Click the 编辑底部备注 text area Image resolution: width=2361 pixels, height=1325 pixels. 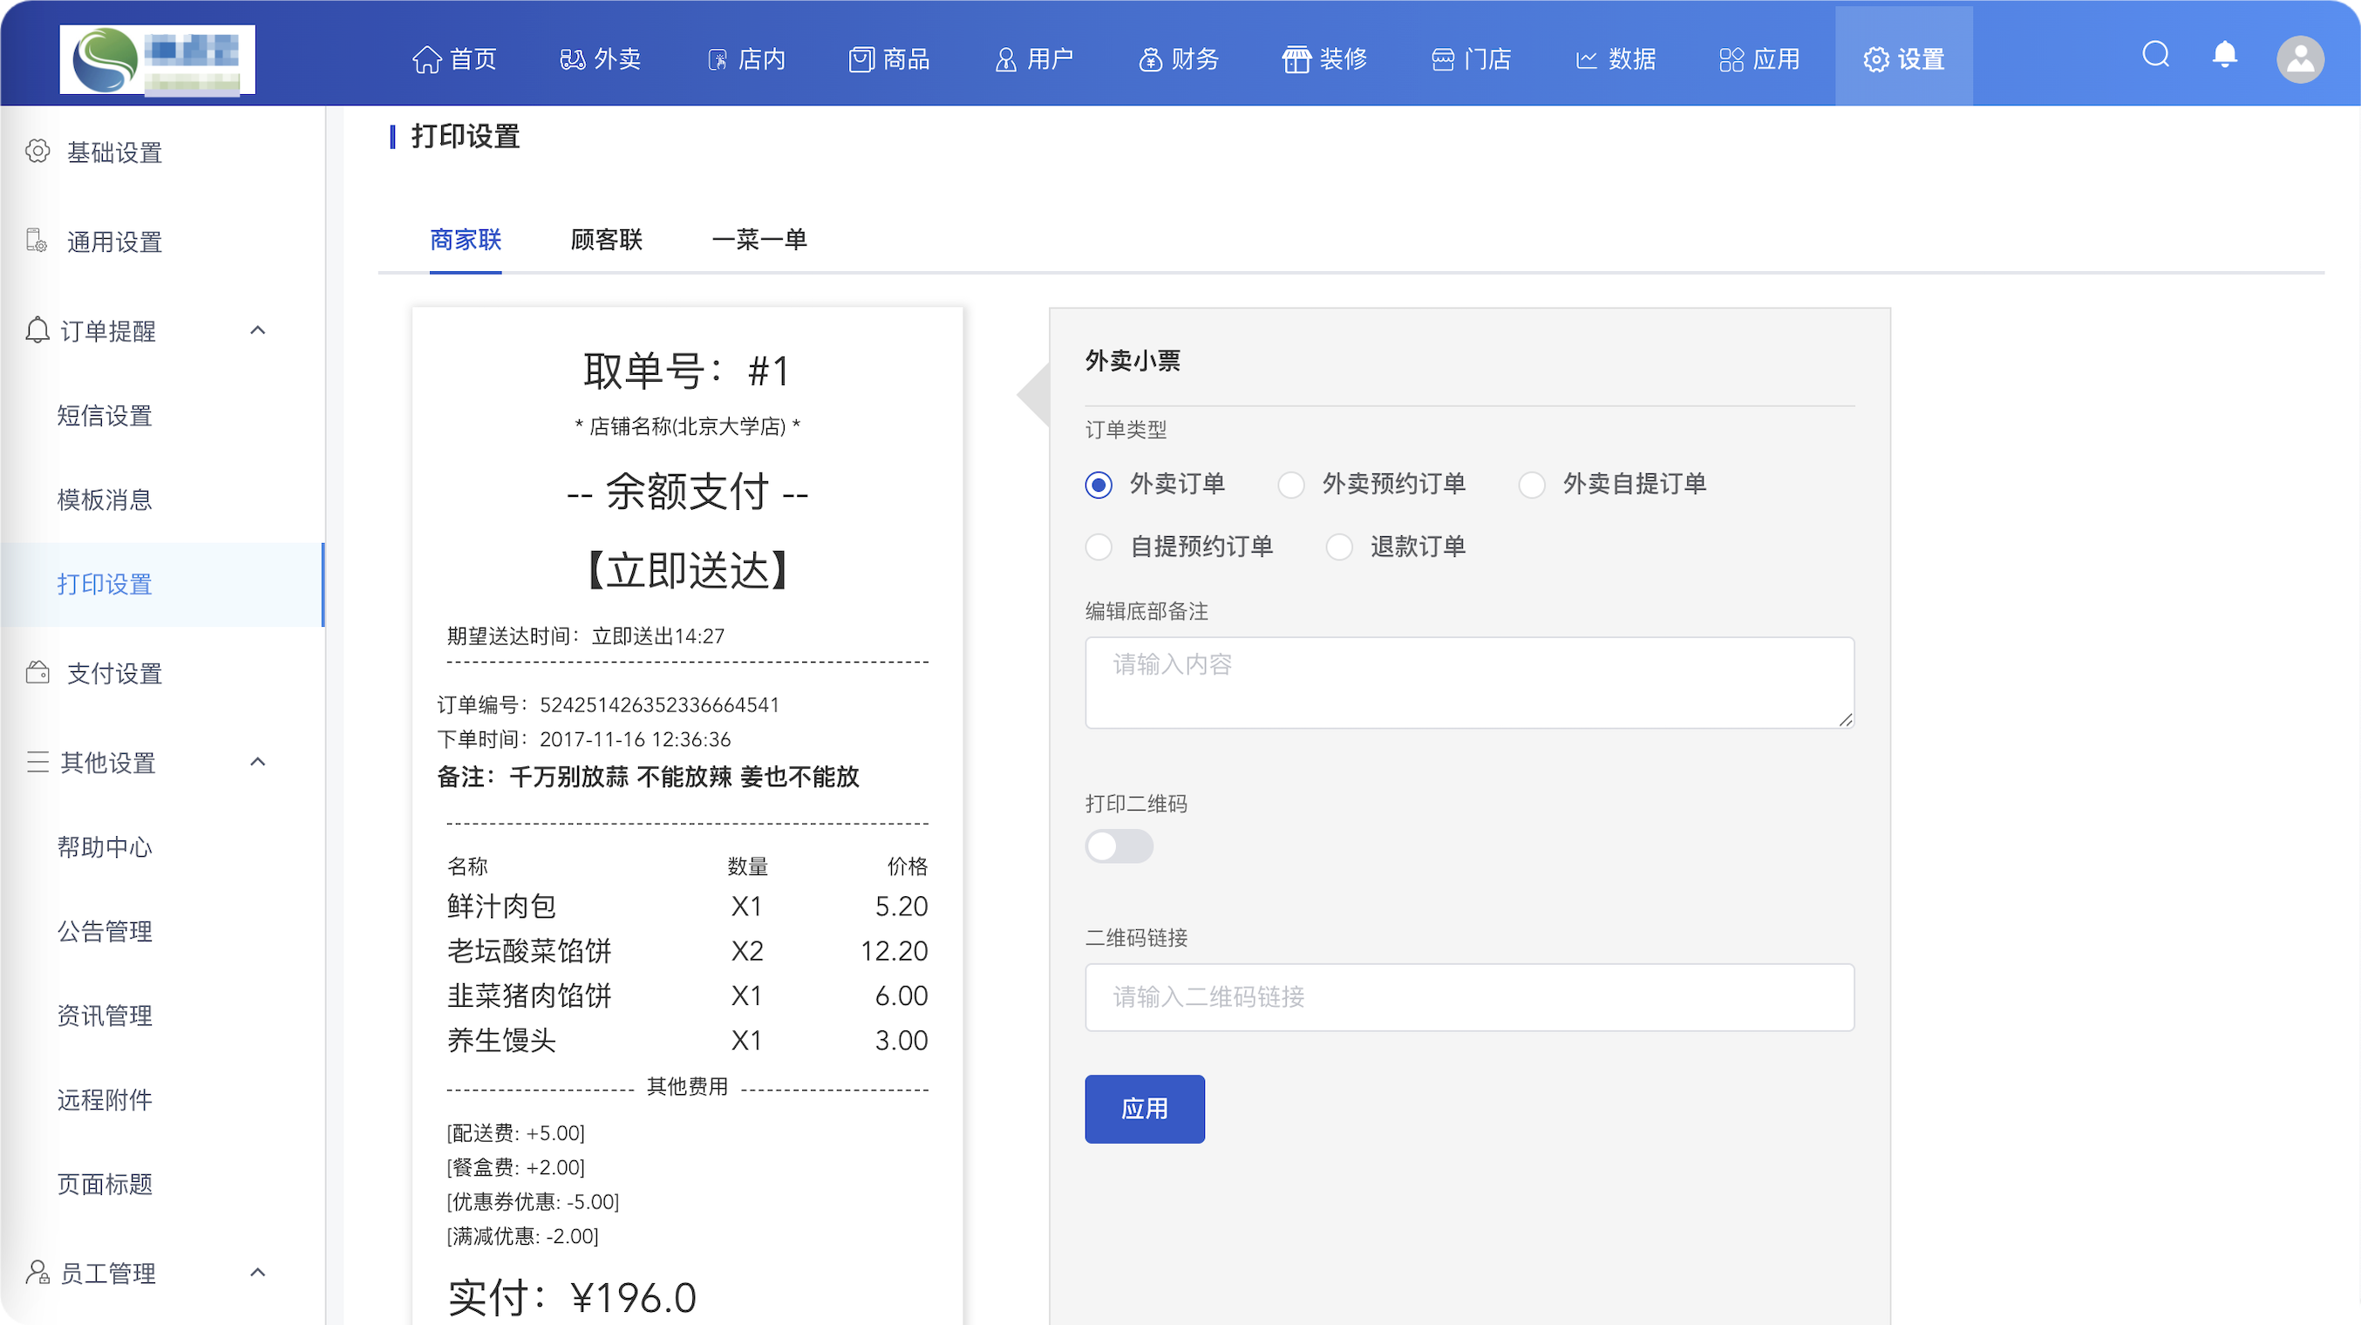(1468, 683)
